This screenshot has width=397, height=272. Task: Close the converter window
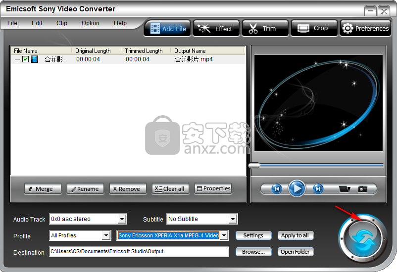(x=384, y=11)
